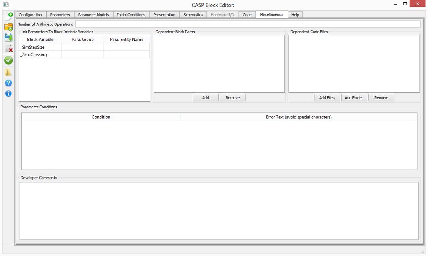Open help with the blue question mark icon

[8, 83]
